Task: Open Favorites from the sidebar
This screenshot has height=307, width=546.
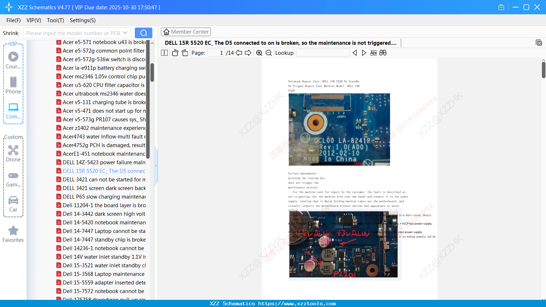Action: [13, 234]
